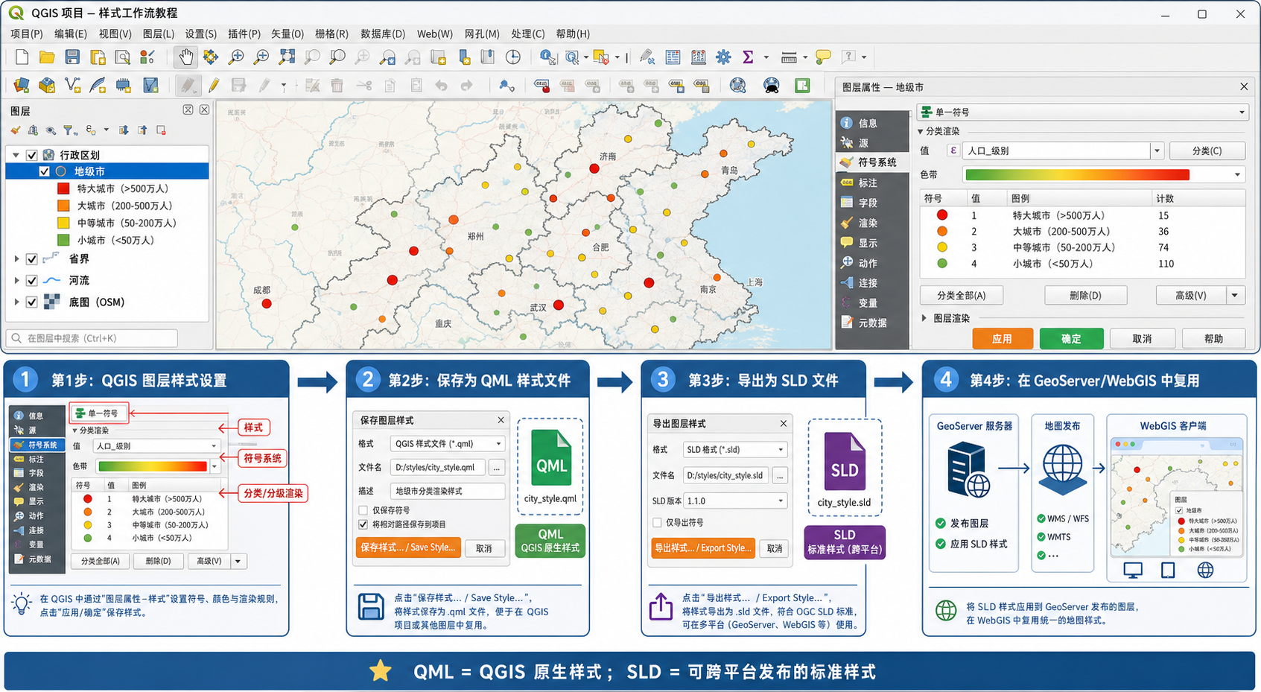The image size is (1261, 692).
Task: Click the orange 应用 button
Action: (1002, 338)
